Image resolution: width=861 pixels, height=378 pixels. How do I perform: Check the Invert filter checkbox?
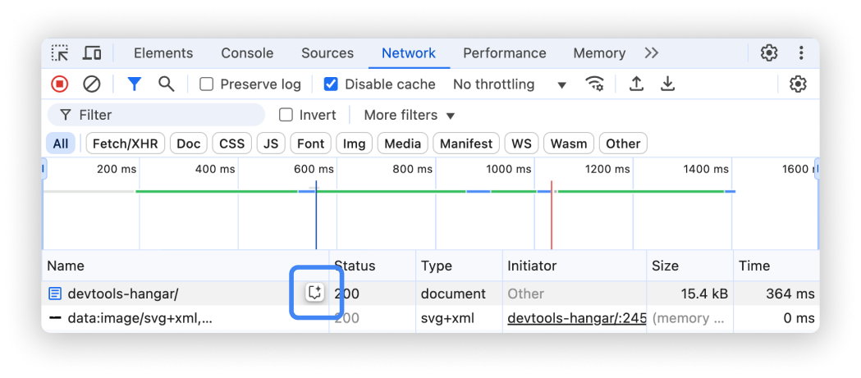(x=286, y=115)
